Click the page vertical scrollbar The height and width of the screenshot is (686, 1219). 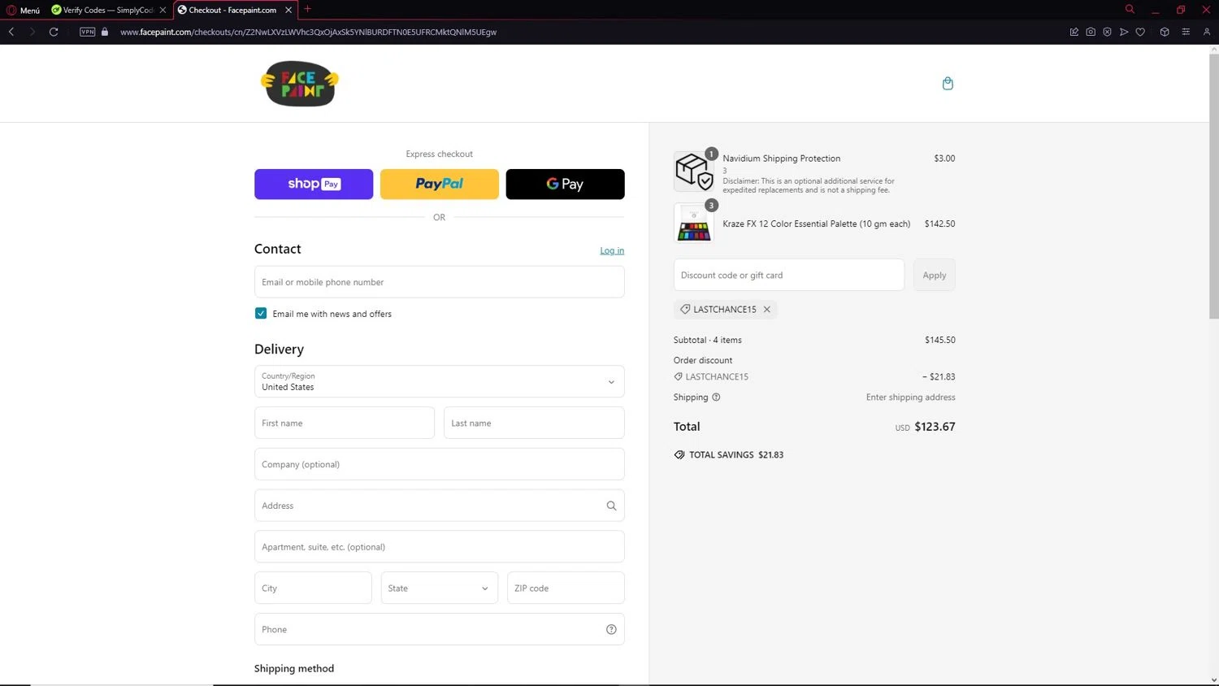1214,187
